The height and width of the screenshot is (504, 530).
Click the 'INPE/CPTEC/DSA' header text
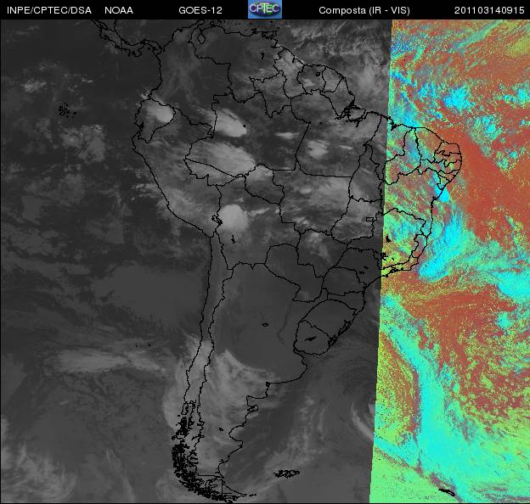(x=49, y=10)
